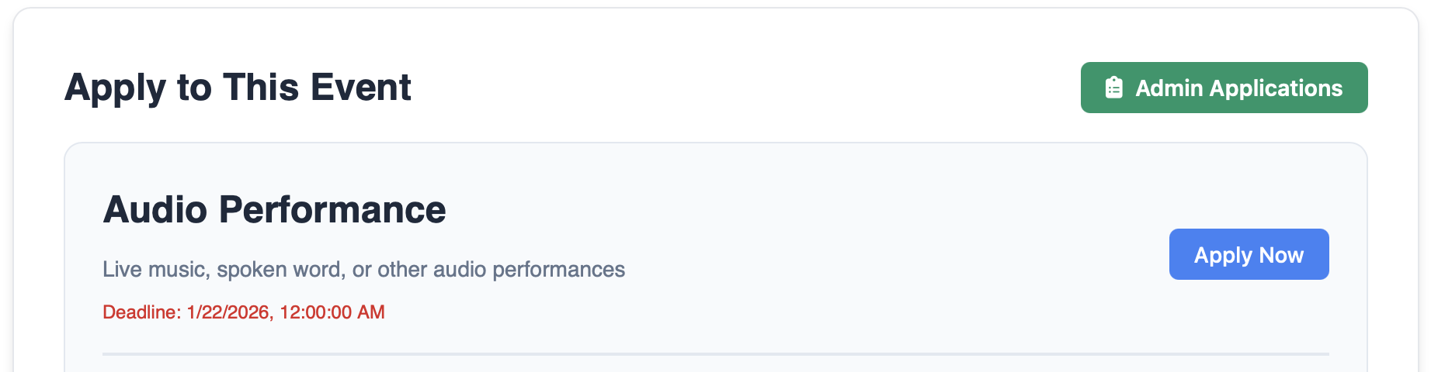Click the date 1/22/2026 in deadline
This screenshot has height=372, width=1438.
tap(229, 312)
